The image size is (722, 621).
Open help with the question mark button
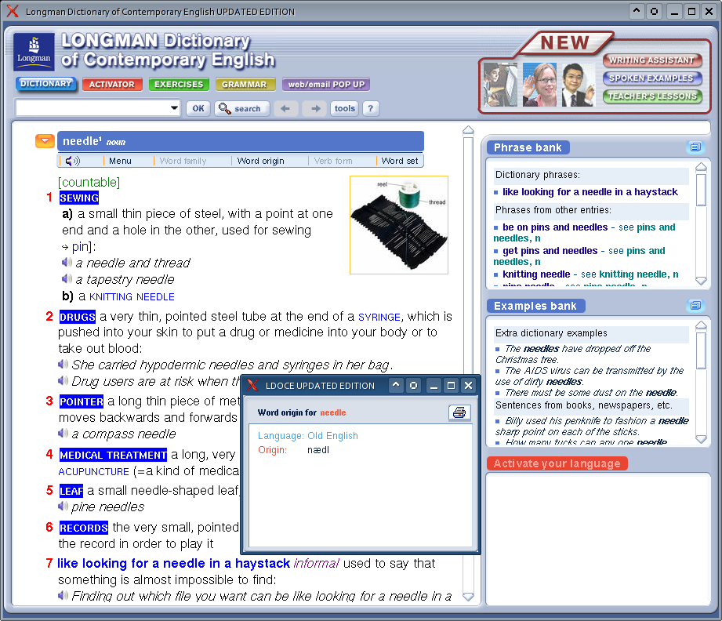371,109
